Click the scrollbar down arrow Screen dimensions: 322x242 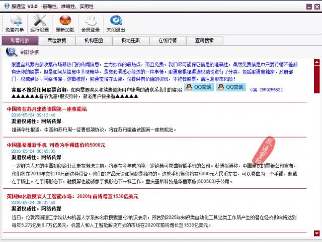tap(317, 233)
